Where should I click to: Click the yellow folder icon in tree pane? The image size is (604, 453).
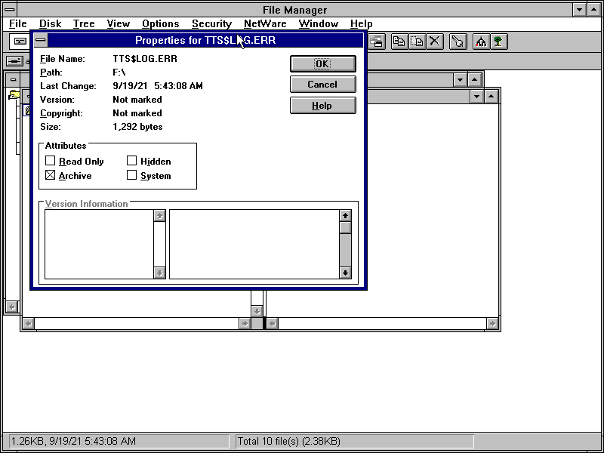point(14,94)
